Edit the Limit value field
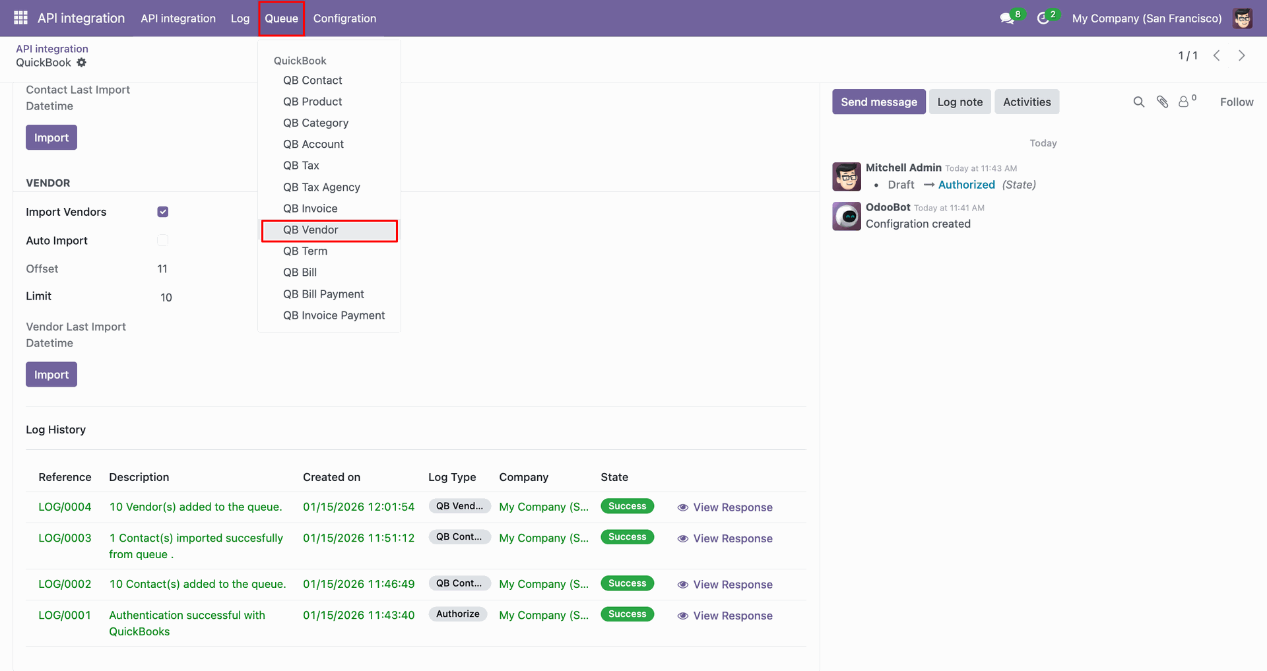Image resolution: width=1267 pixels, height=671 pixels. 166,298
